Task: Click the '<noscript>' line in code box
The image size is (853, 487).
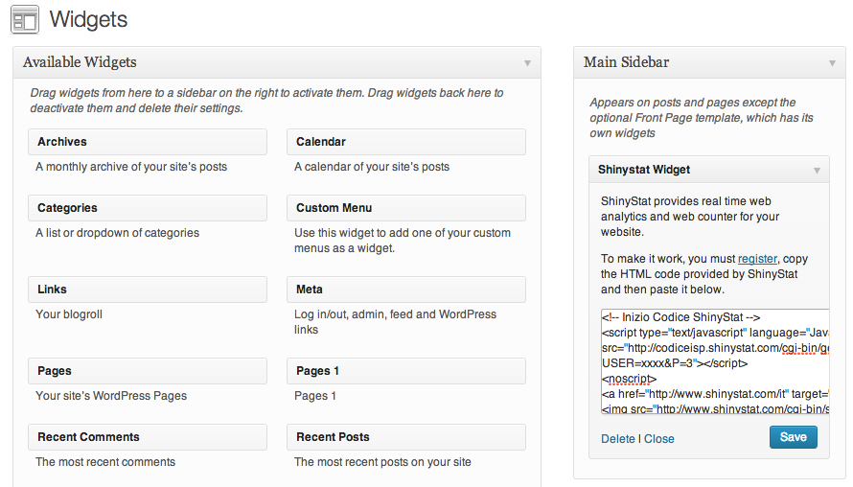Action: coord(630,379)
